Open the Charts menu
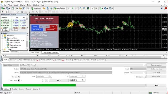Viewport: 168px width, 94px height. [x=22, y=5]
